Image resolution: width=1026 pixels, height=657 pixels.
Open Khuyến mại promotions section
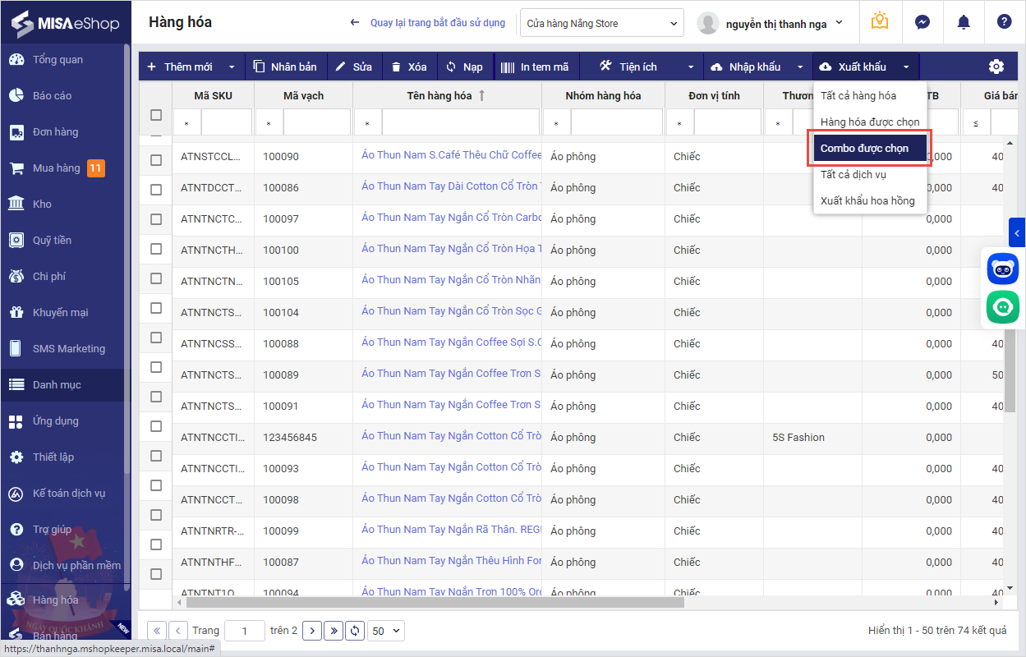(62, 313)
